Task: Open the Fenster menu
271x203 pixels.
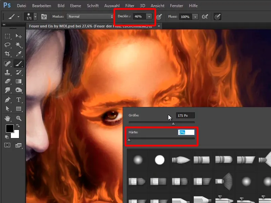Action: pyautogui.click(x=176, y=6)
